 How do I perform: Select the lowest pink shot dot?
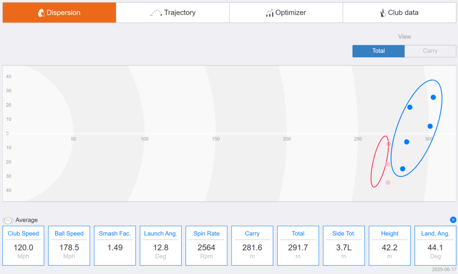click(x=388, y=183)
